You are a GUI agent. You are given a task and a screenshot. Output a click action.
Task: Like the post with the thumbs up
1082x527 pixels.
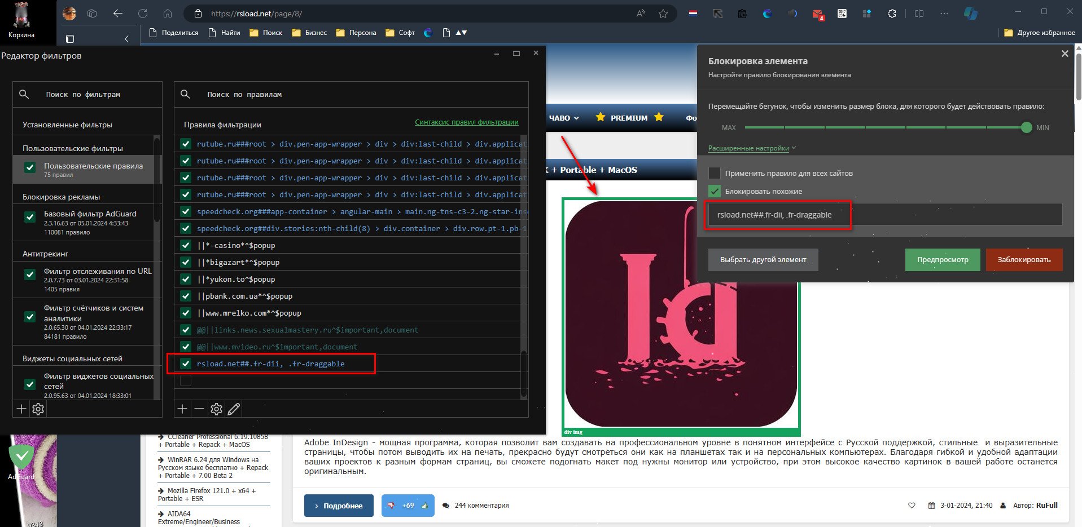point(424,506)
